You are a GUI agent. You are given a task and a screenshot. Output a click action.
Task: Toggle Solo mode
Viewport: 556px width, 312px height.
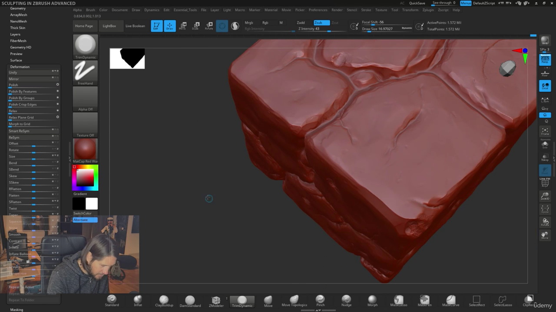(545, 144)
